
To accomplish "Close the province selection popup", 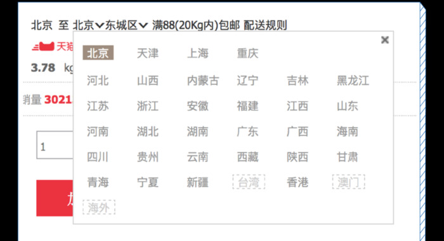I will click(385, 40).
